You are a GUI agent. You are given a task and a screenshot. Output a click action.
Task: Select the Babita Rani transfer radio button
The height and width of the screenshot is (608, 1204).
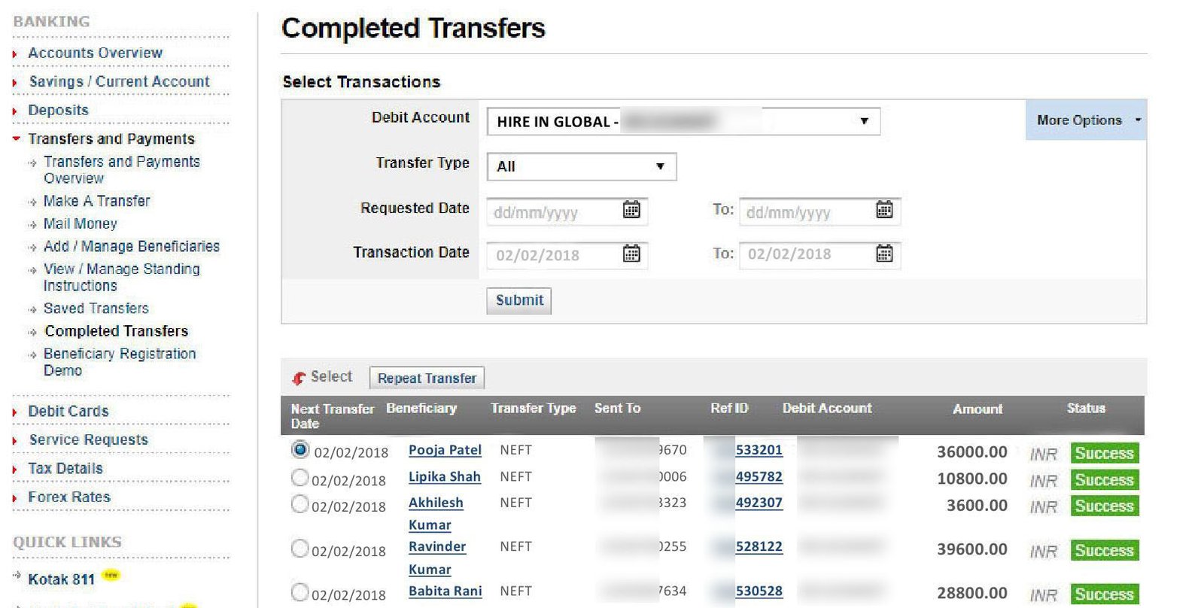coord(299,592)
